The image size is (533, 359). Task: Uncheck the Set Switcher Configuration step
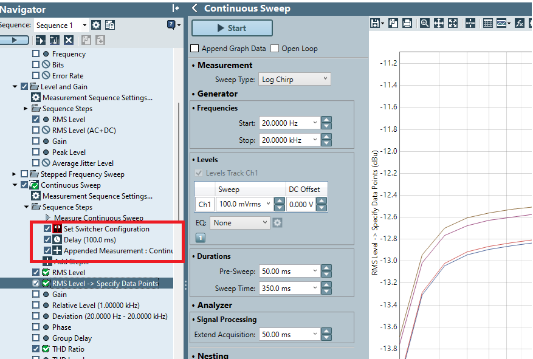coord(47,228)
